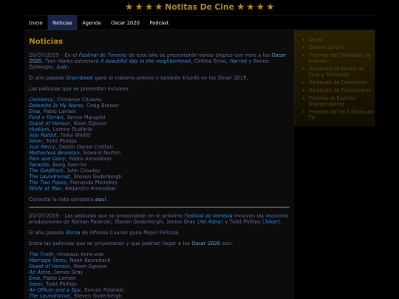Open the Roma film link
This screenshot has width=399, height=299.
pyautogui.click(x=72, y=233)
